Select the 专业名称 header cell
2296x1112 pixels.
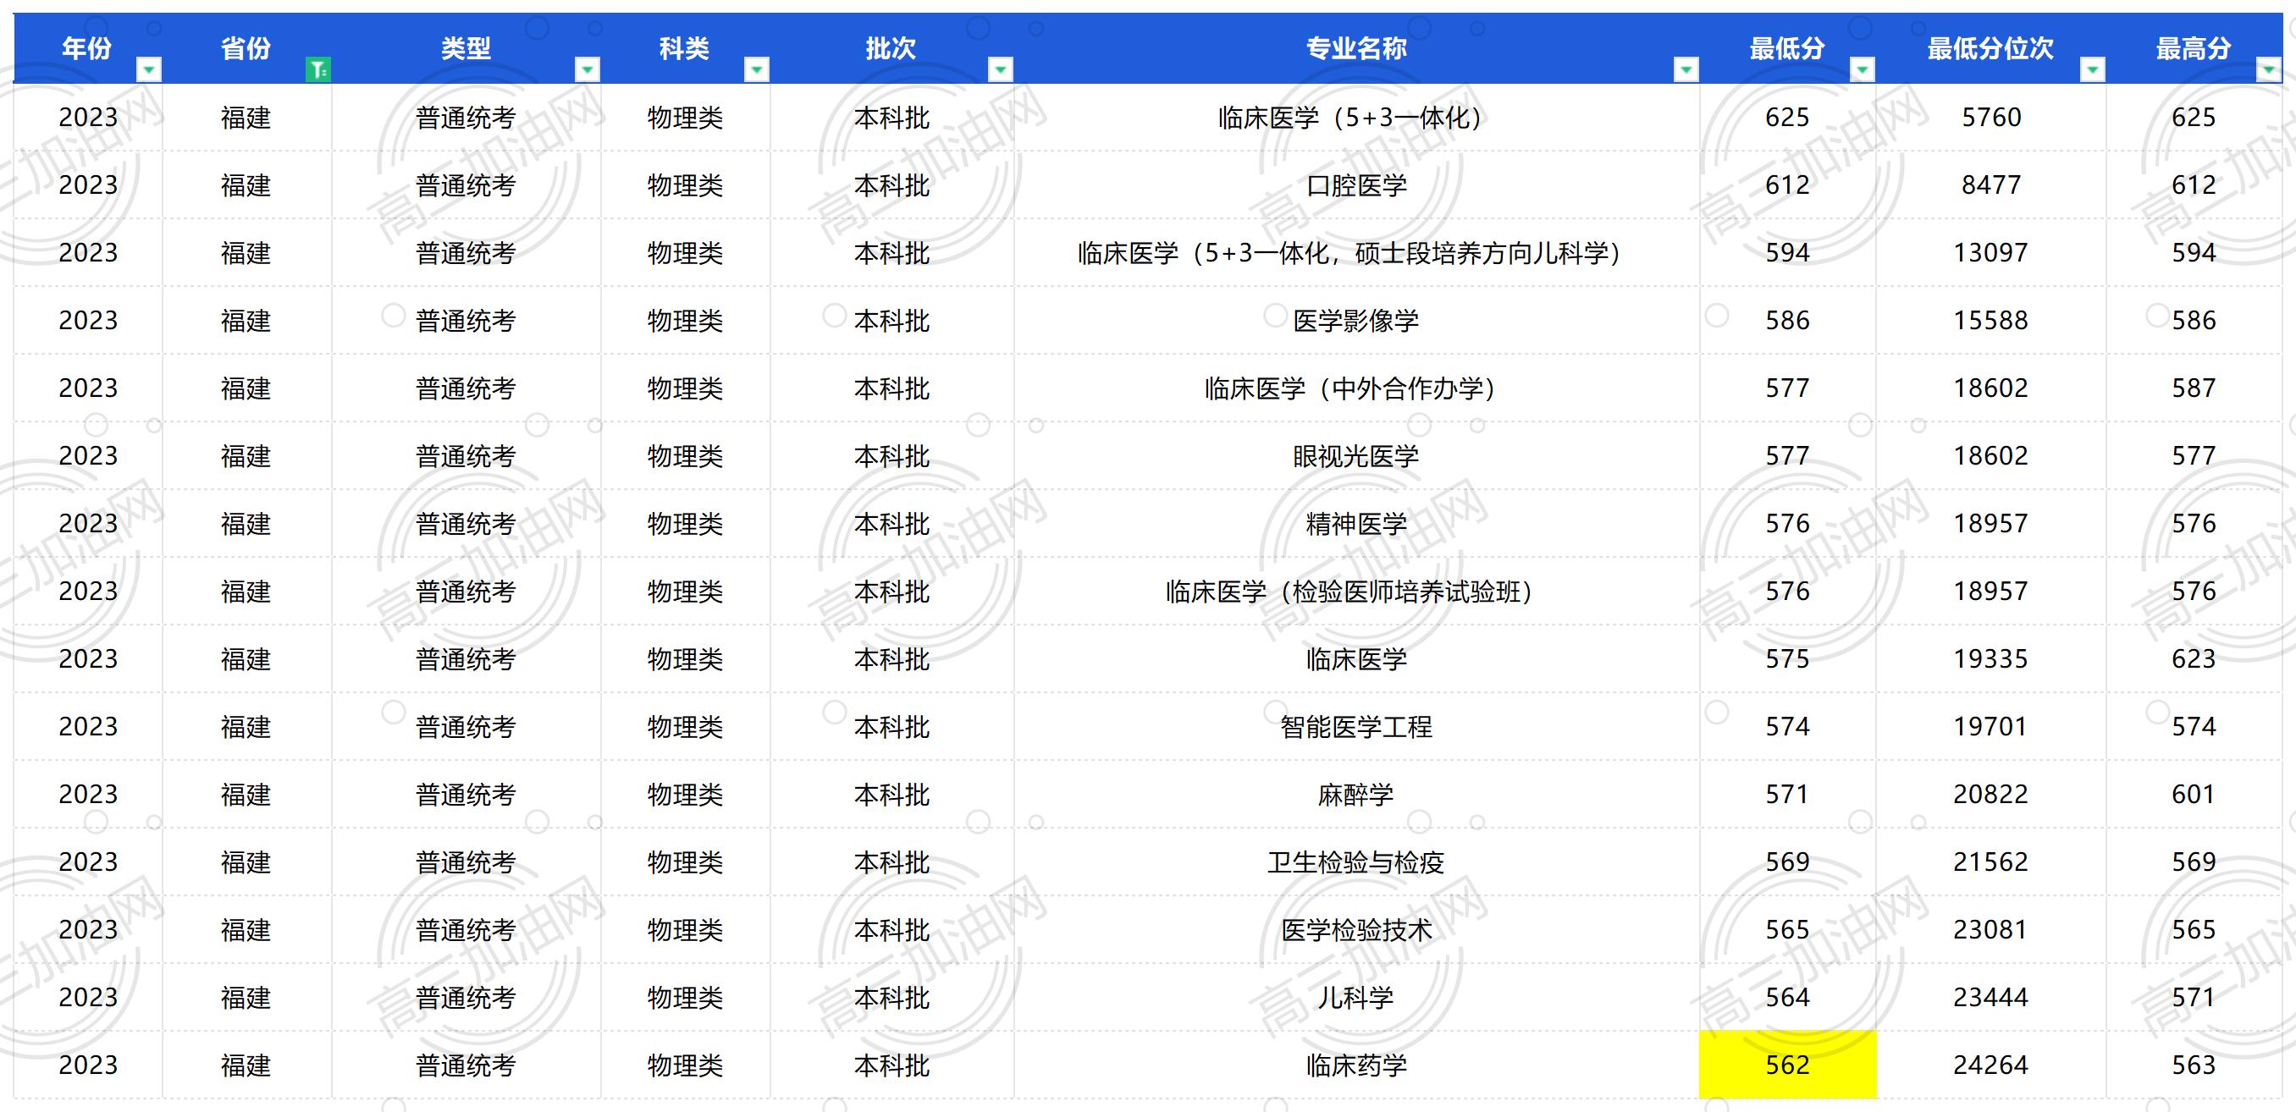1356,48
